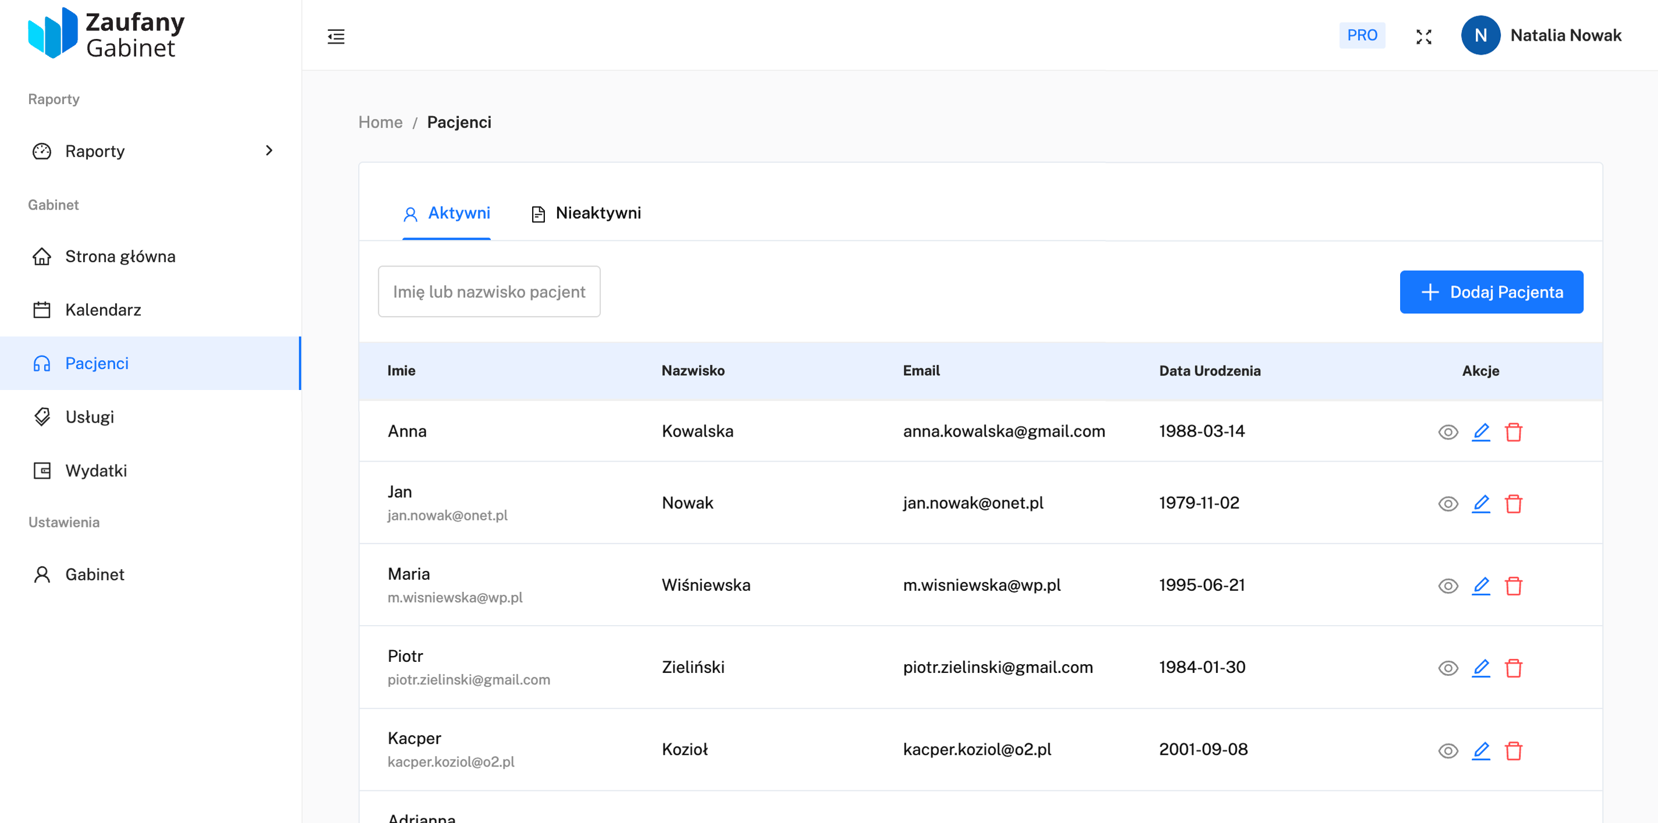View details of patient Anna Kowalska
1658x823 pixels.
[1447, 432]
